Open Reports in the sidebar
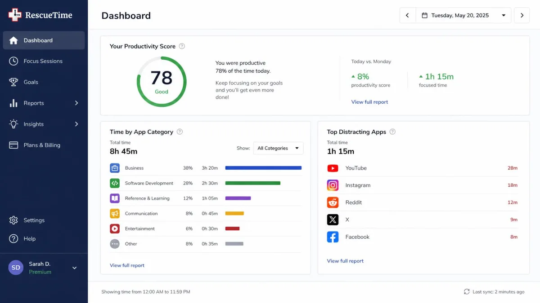 coord(44,103)
